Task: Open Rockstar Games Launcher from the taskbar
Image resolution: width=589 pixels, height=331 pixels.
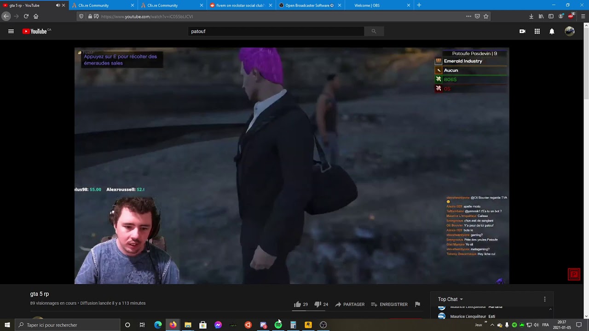Action: (x=308, y=325)
